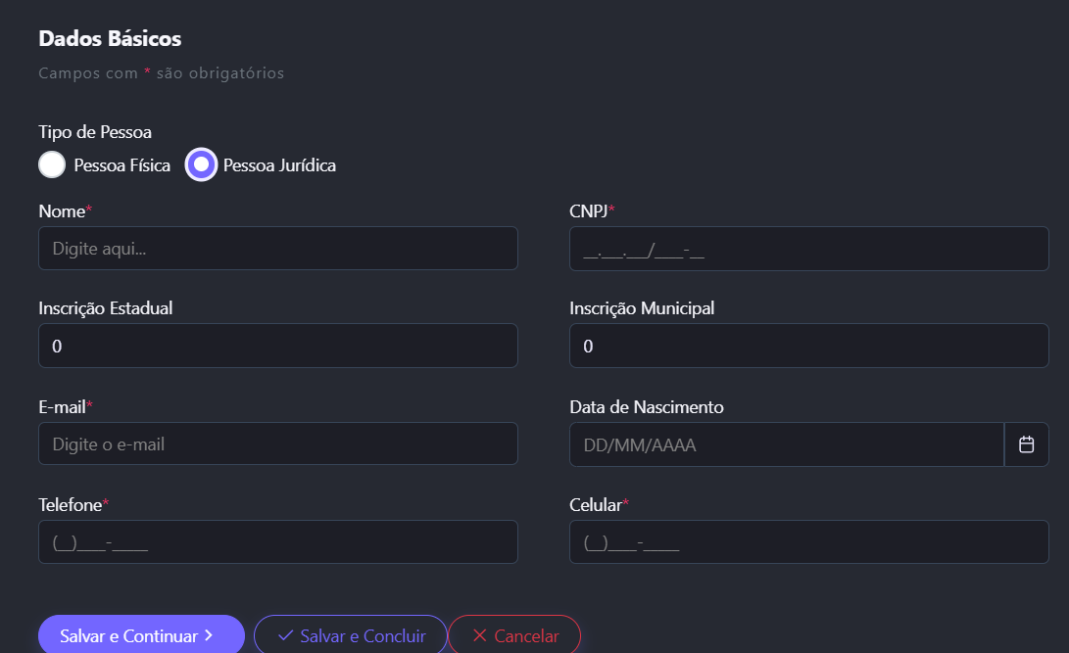Focus the Telefone input field
Image resolution: width=1069 pixels, height=653 pixels.
[x=277, y=541]
